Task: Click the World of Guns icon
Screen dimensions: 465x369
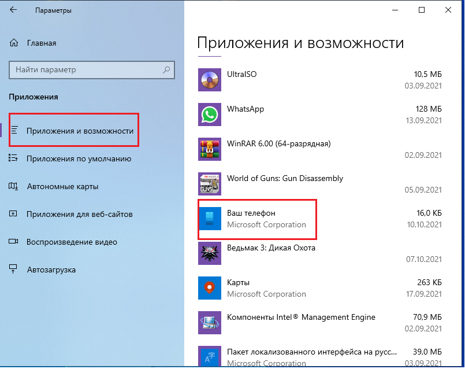Action: (209, 184)
